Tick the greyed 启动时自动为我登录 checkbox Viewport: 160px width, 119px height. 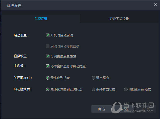point(48,46)
